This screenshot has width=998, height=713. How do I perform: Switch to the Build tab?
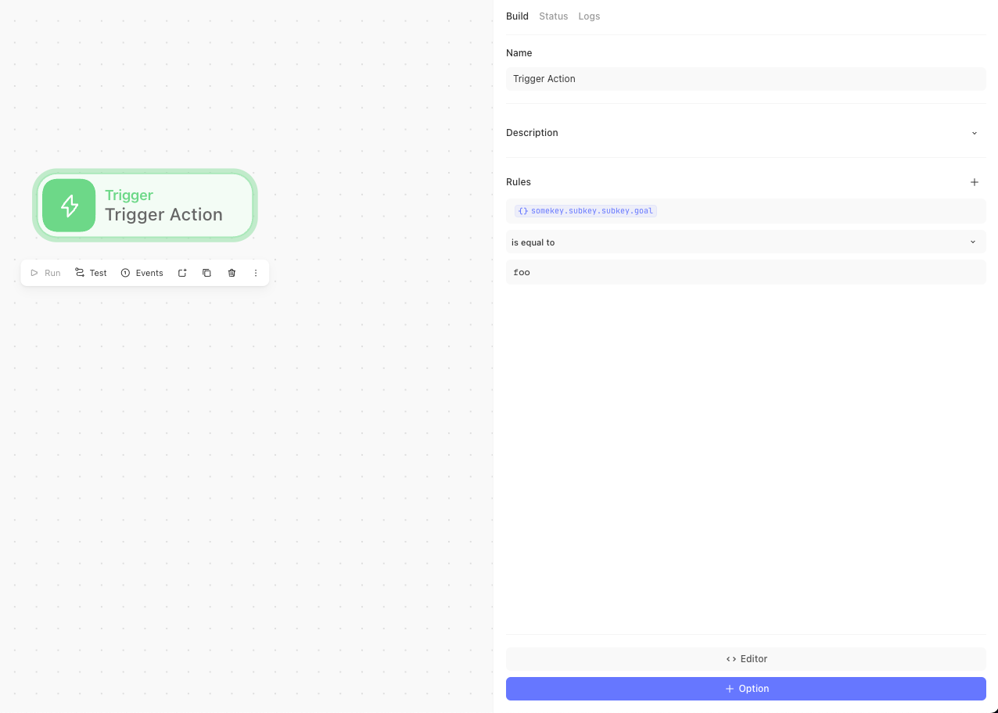point(517,16)
